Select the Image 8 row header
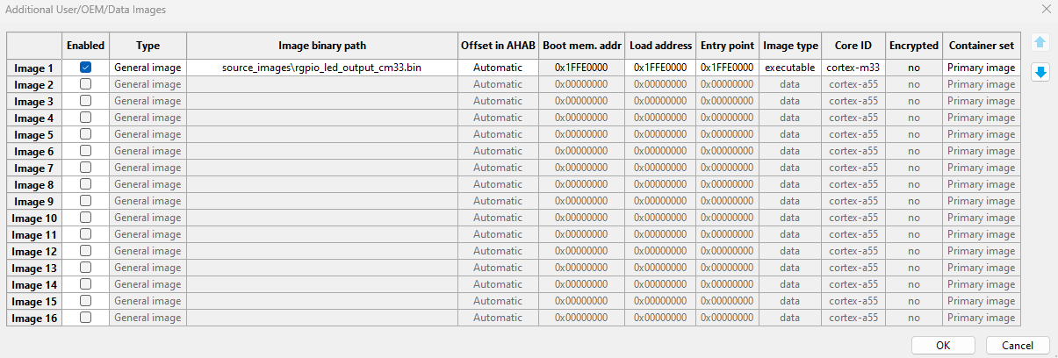This screenshot has width=1058, height=358. tap(35, 185)
